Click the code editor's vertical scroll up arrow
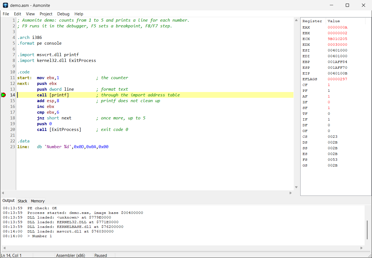The height and width of the screenshot is (258, 372). coord(296,20)
